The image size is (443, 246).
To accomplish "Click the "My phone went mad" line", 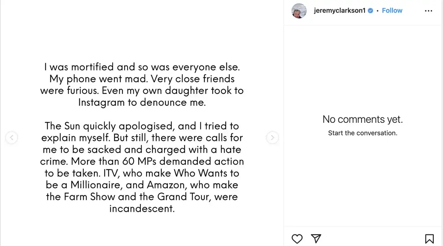I will [x=142, y=79].
